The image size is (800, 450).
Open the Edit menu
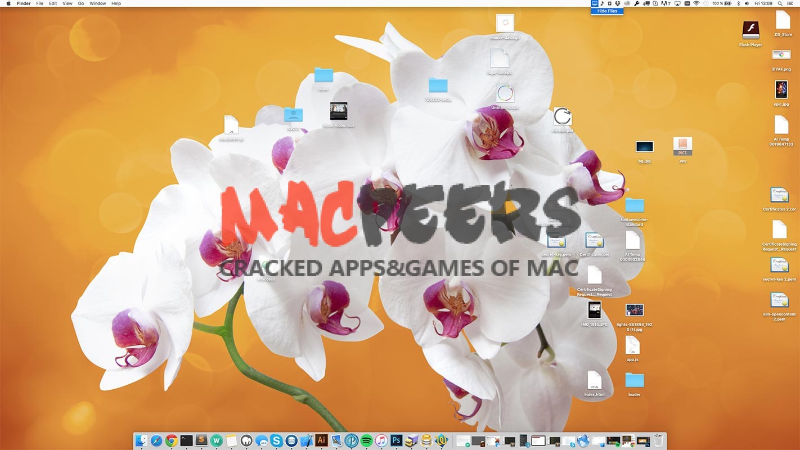coord(53,3)
